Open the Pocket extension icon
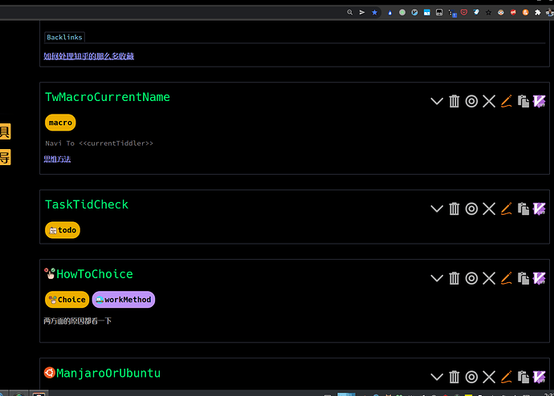Viewport: 554px width, 396px height. [464, 12]
